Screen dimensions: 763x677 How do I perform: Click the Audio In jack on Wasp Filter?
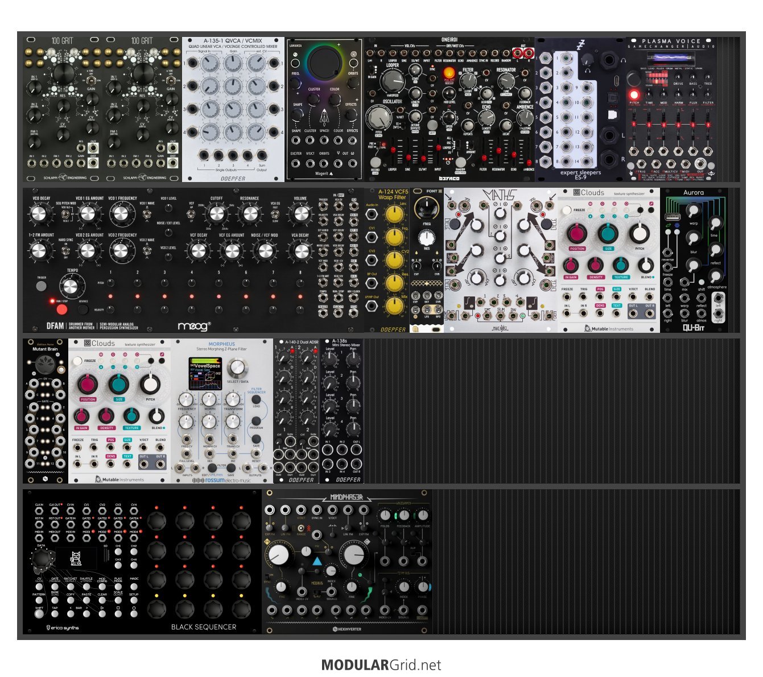click(x=372, y=214)
